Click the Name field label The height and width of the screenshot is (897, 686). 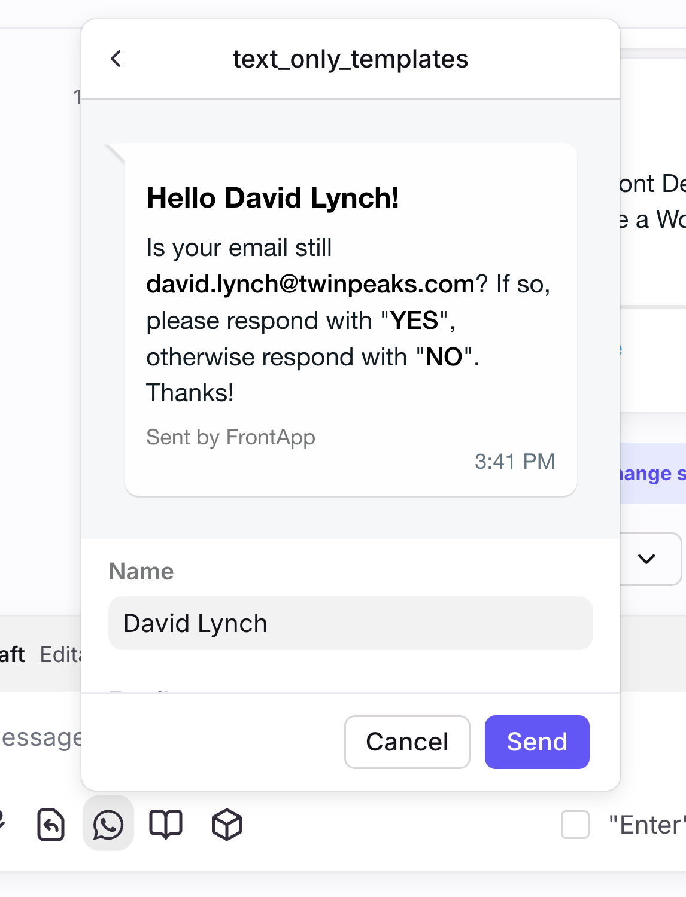point(141,572)
